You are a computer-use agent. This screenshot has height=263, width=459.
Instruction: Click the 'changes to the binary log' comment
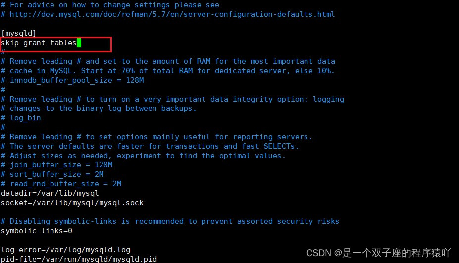pyautogui.click(x=99, y=108)
